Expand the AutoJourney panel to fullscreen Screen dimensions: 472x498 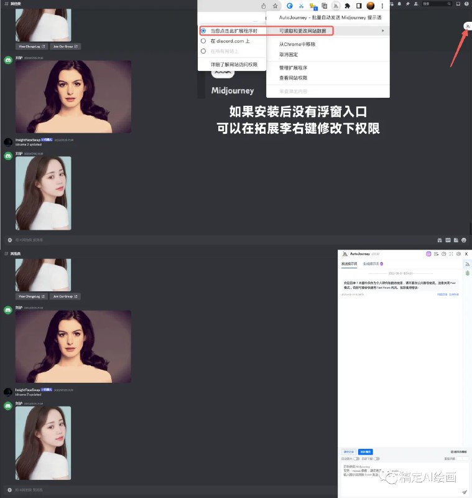451,254
